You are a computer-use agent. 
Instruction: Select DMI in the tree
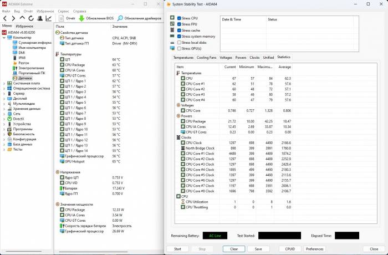[x=22, y=53]
